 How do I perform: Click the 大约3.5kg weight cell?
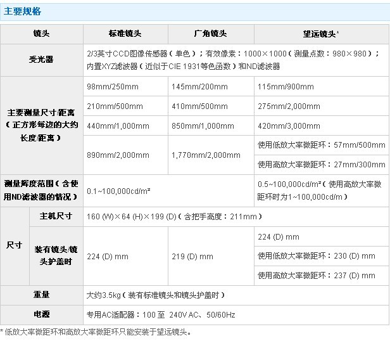point(155,295)
